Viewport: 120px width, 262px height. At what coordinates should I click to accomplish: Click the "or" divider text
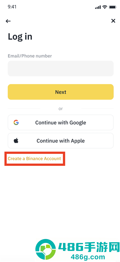[61, 109]
